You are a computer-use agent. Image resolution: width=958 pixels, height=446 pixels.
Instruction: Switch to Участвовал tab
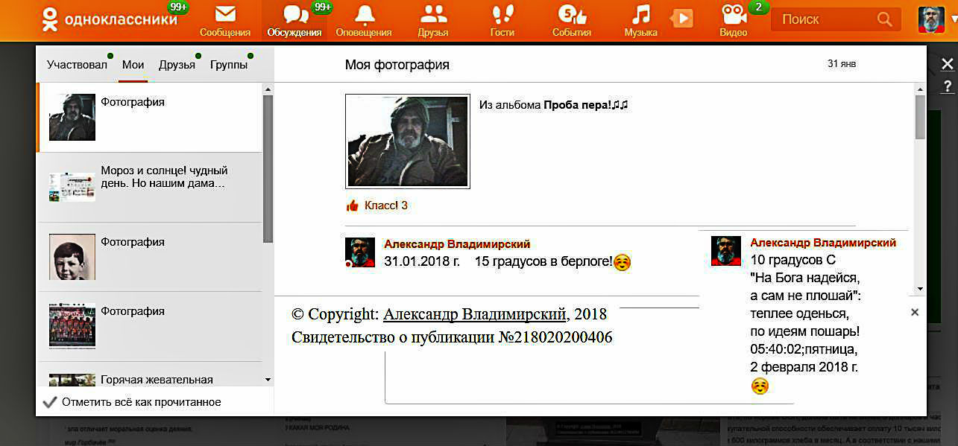click(77, 65)
